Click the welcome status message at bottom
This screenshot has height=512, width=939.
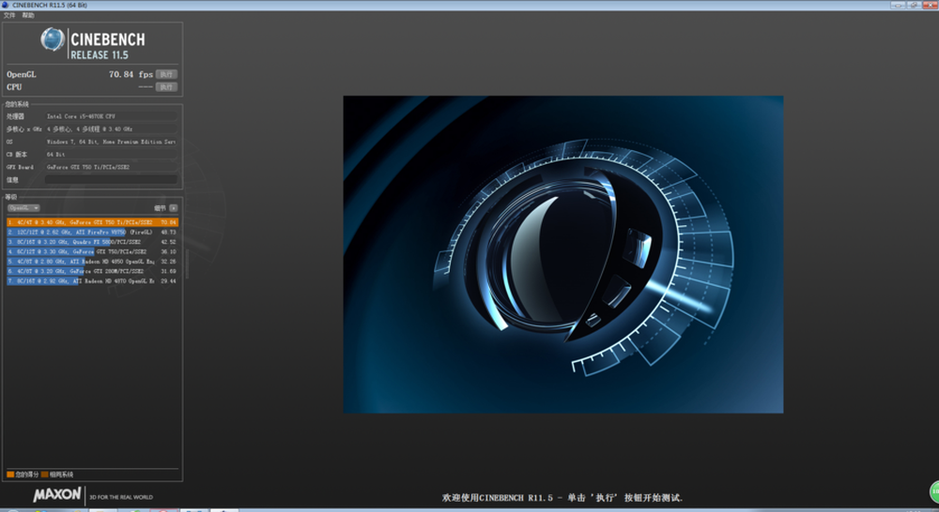coord(562,498)
